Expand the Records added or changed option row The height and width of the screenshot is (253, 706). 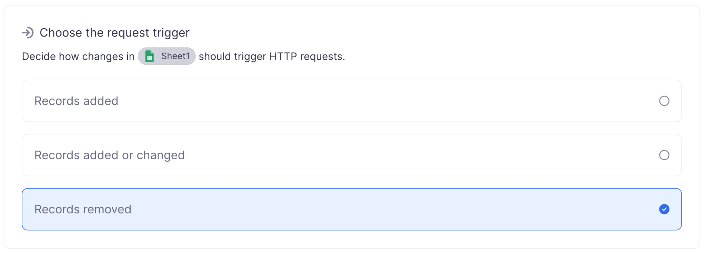pos(352,155)
